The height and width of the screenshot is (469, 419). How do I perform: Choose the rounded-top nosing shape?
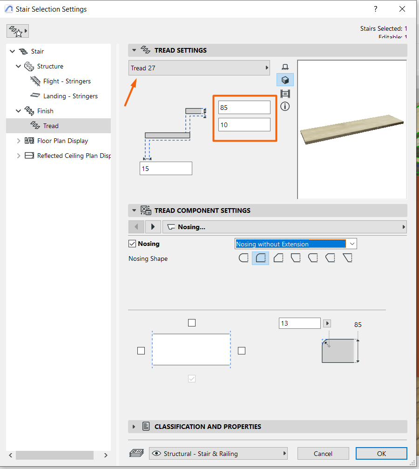(x=261, y=258)
